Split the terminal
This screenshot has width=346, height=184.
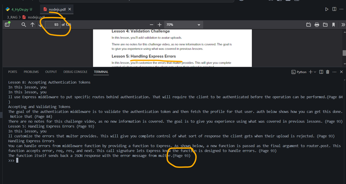tap(321, 72)
